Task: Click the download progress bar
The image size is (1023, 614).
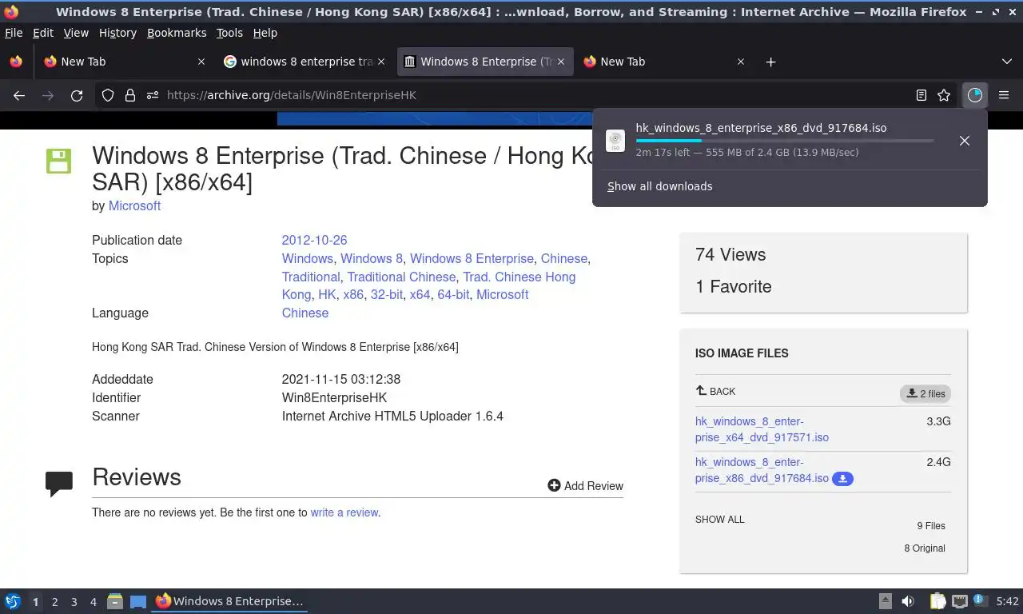Action: (x=785, y=141)
